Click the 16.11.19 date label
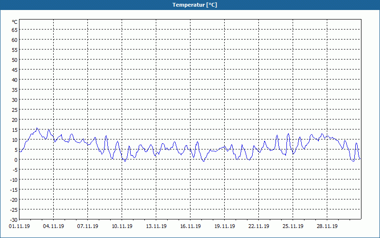The image size is (380, 238). point(190,226)
